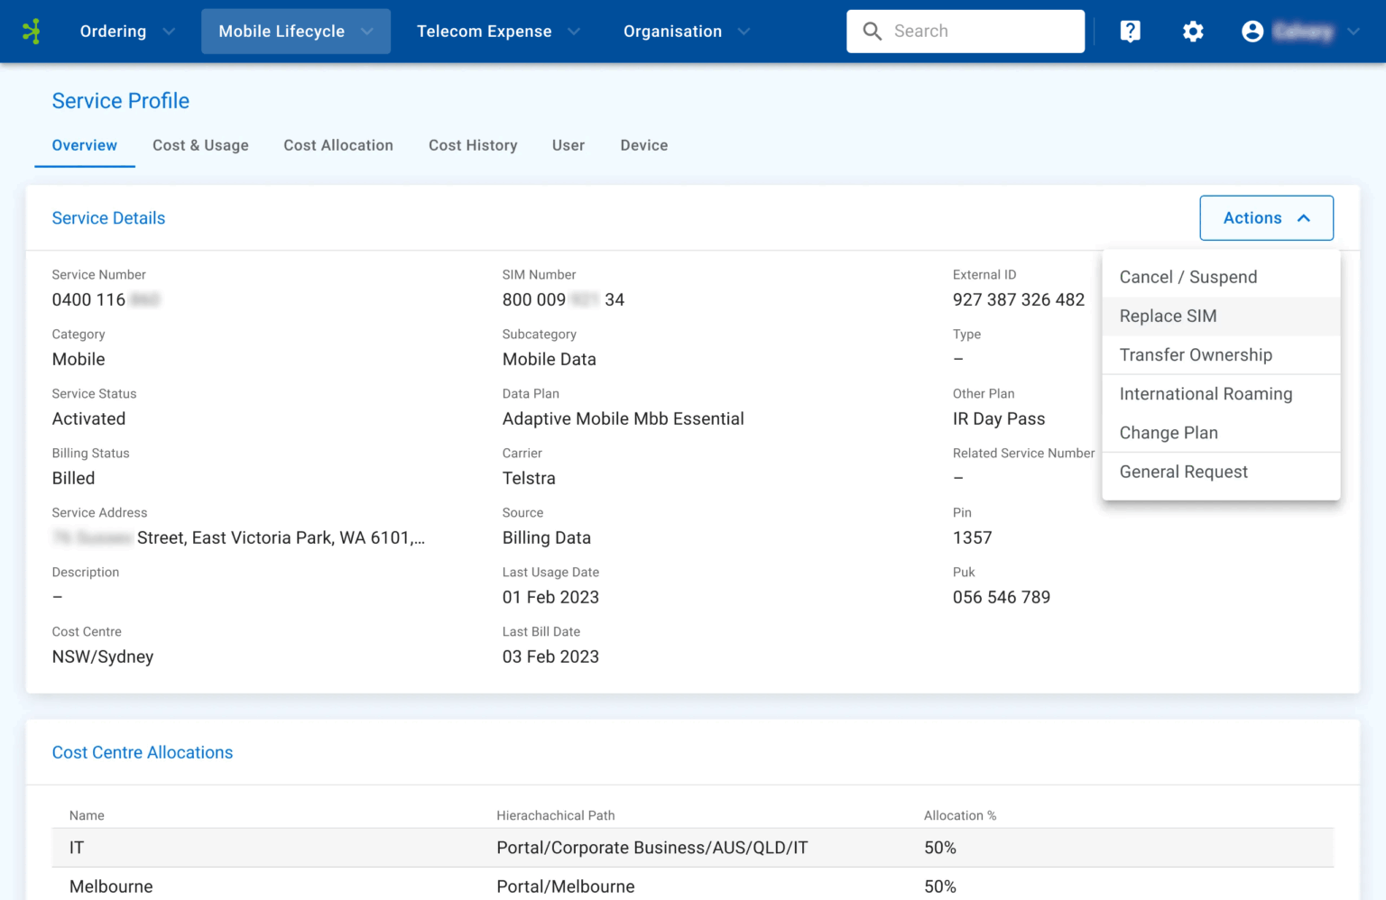This screenshot has height=900, width=1386.
Task: Open the Organisation dropdown menu
Action: [x=686, y=32]
